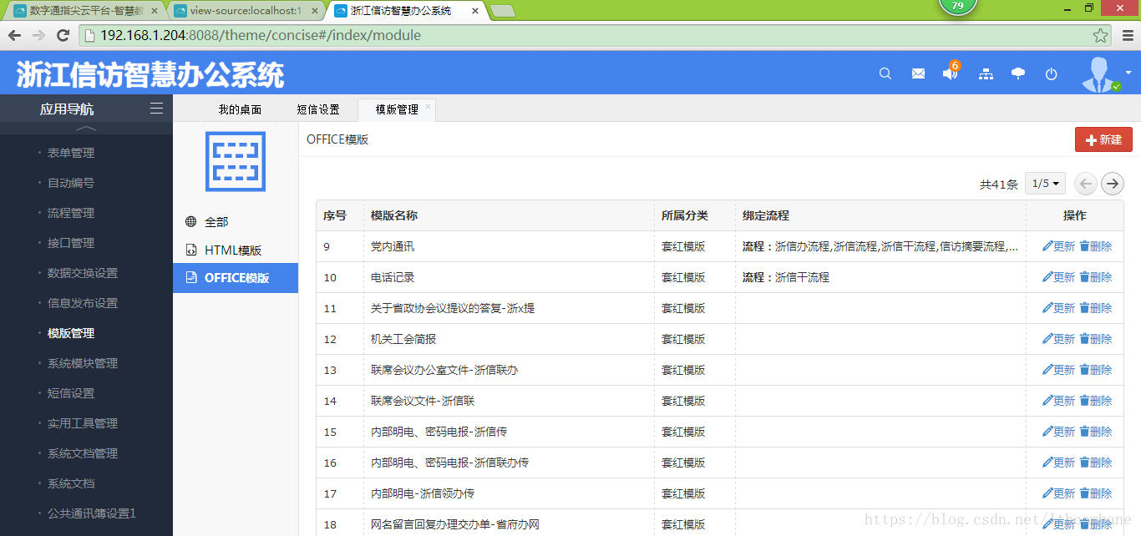Screen dimensions: 1141x536
Task: Open the user avatar menu
Action: [x=1101, y=73]
